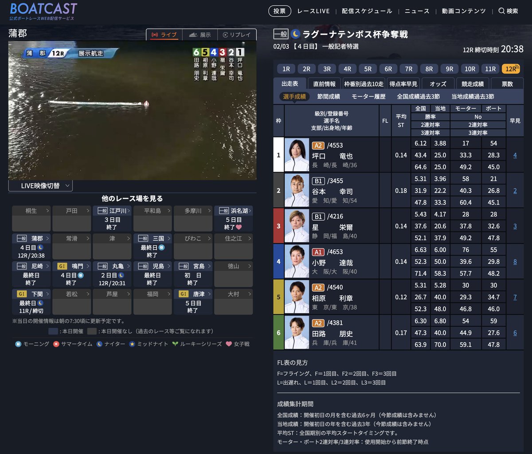
Task: Click the GI grade badge on 鳴門
Action: click(63, 266)
